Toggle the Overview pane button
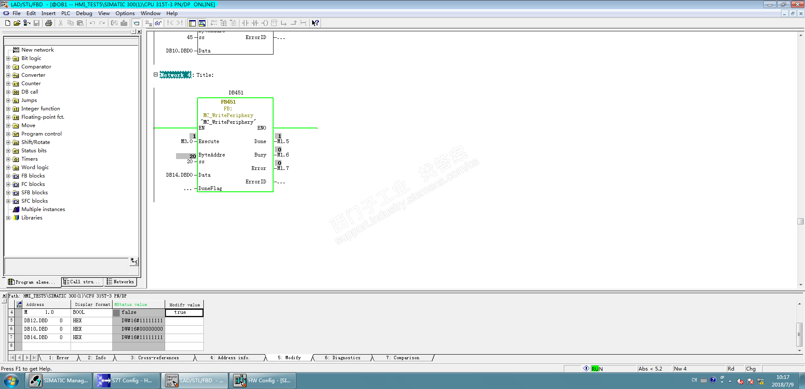 pos(192,23)
